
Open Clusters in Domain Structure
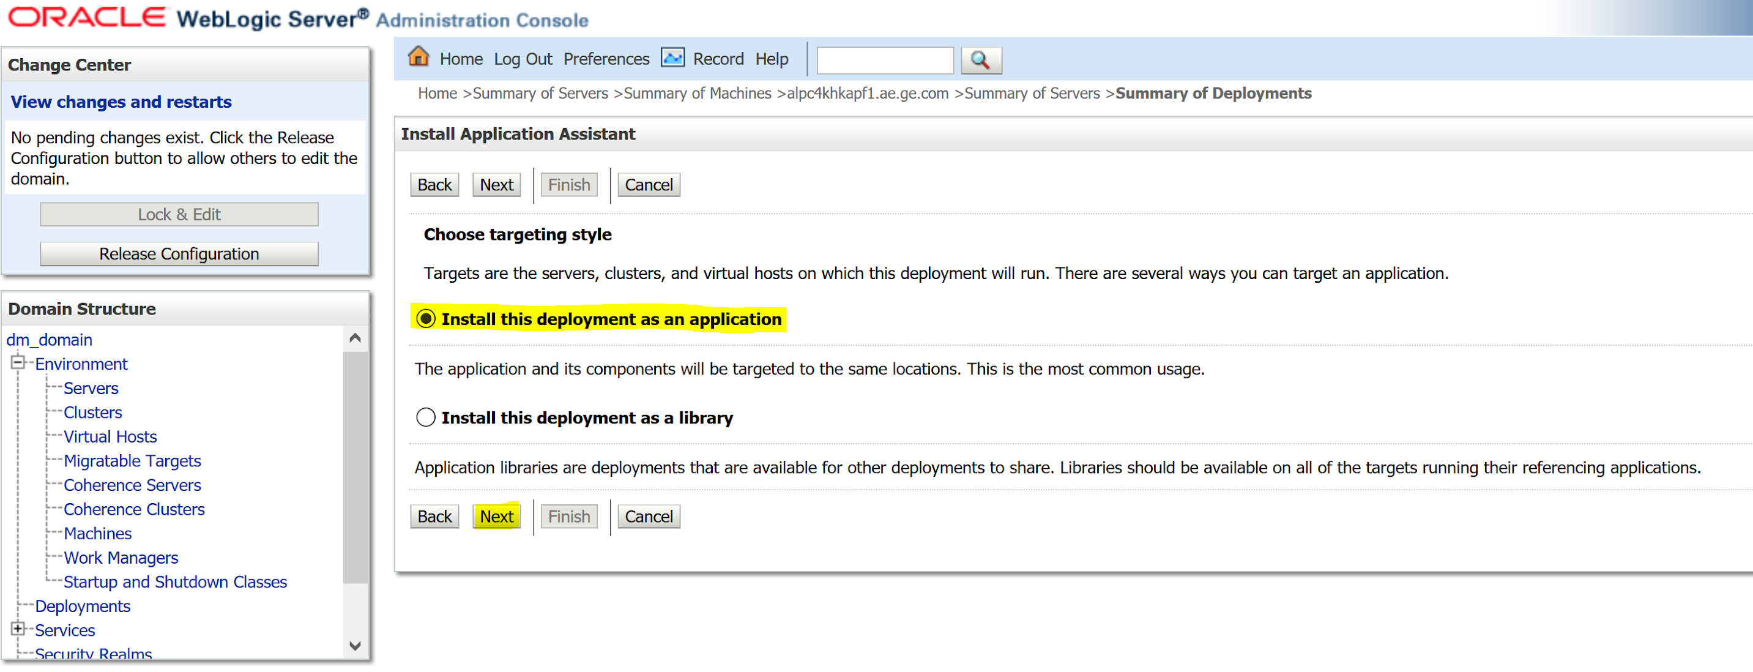92,413
